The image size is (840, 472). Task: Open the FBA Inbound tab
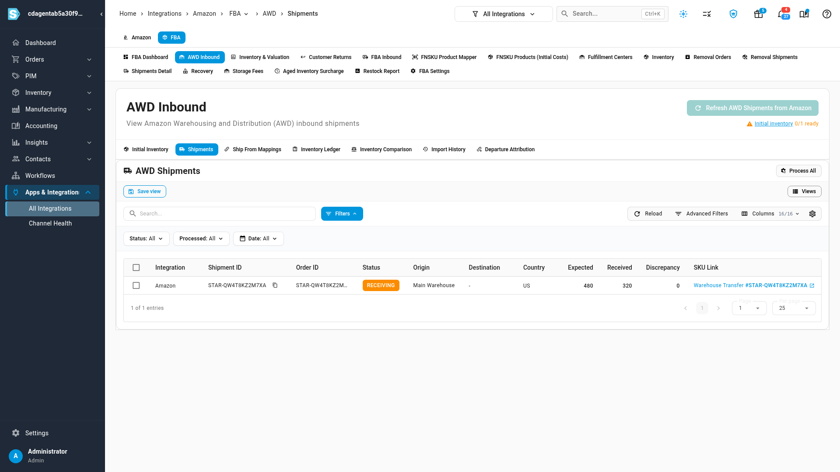click(382, 57)
